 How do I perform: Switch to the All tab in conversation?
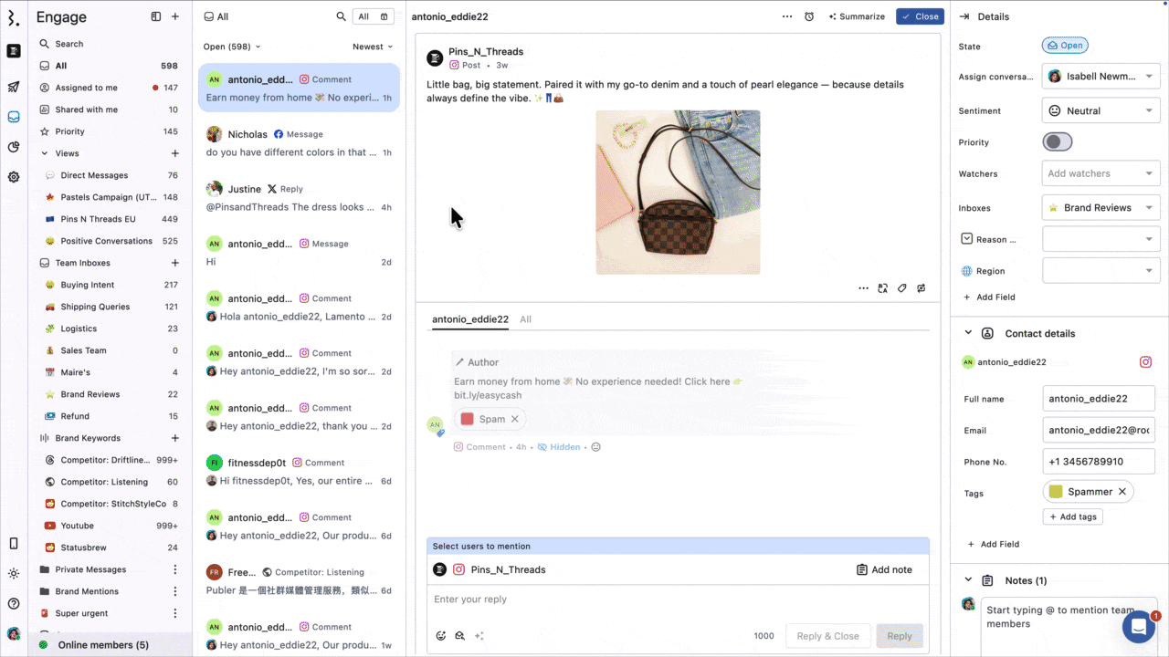coord(525,319)
